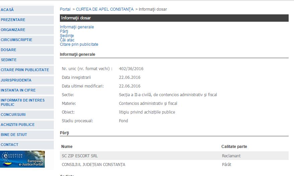Navigate to SEDINTE in the sidebar
Image resolution: width=294 pixels, height=176 pixels.
pyautogui.click(x=9, y=60)
